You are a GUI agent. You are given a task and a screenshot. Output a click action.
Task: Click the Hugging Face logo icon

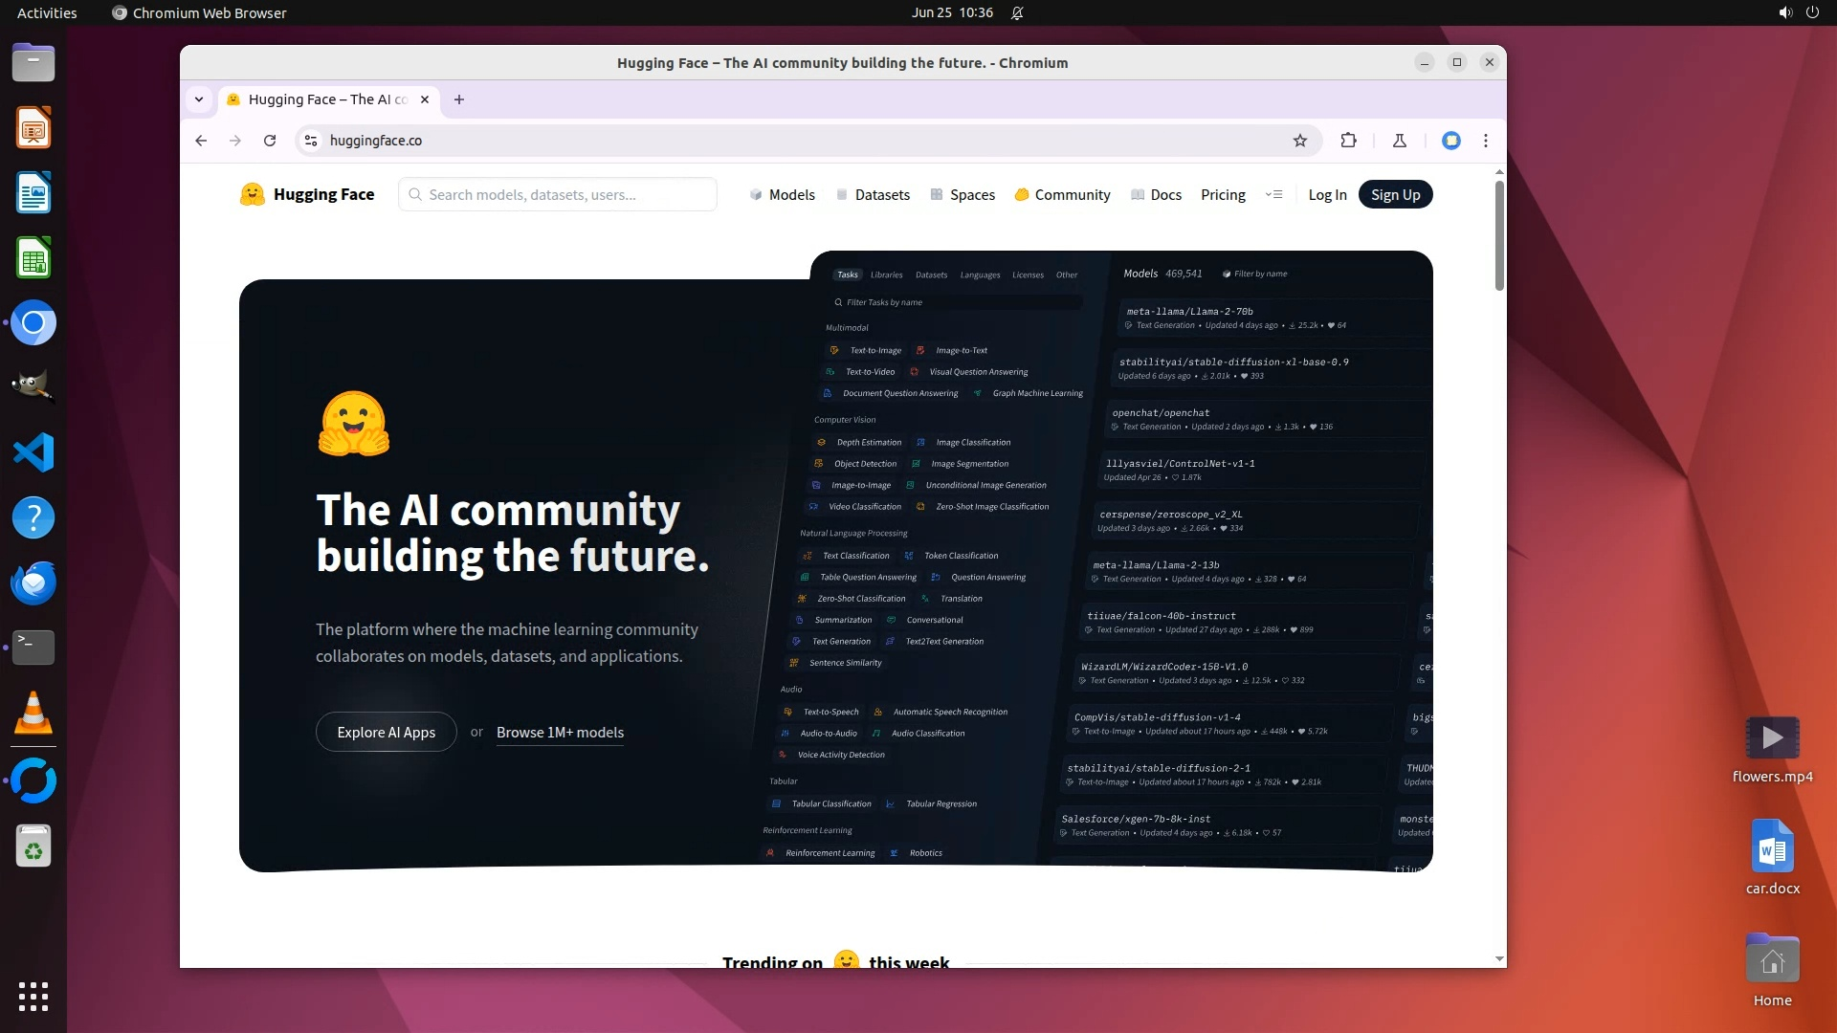click(252, 195)
